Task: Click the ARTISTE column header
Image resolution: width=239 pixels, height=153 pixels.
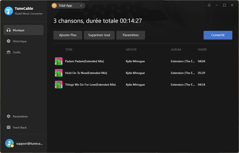Action: 131,49
